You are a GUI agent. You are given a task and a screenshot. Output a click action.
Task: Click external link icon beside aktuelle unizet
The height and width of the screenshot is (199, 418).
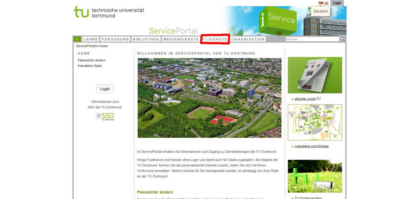(319, 98)
